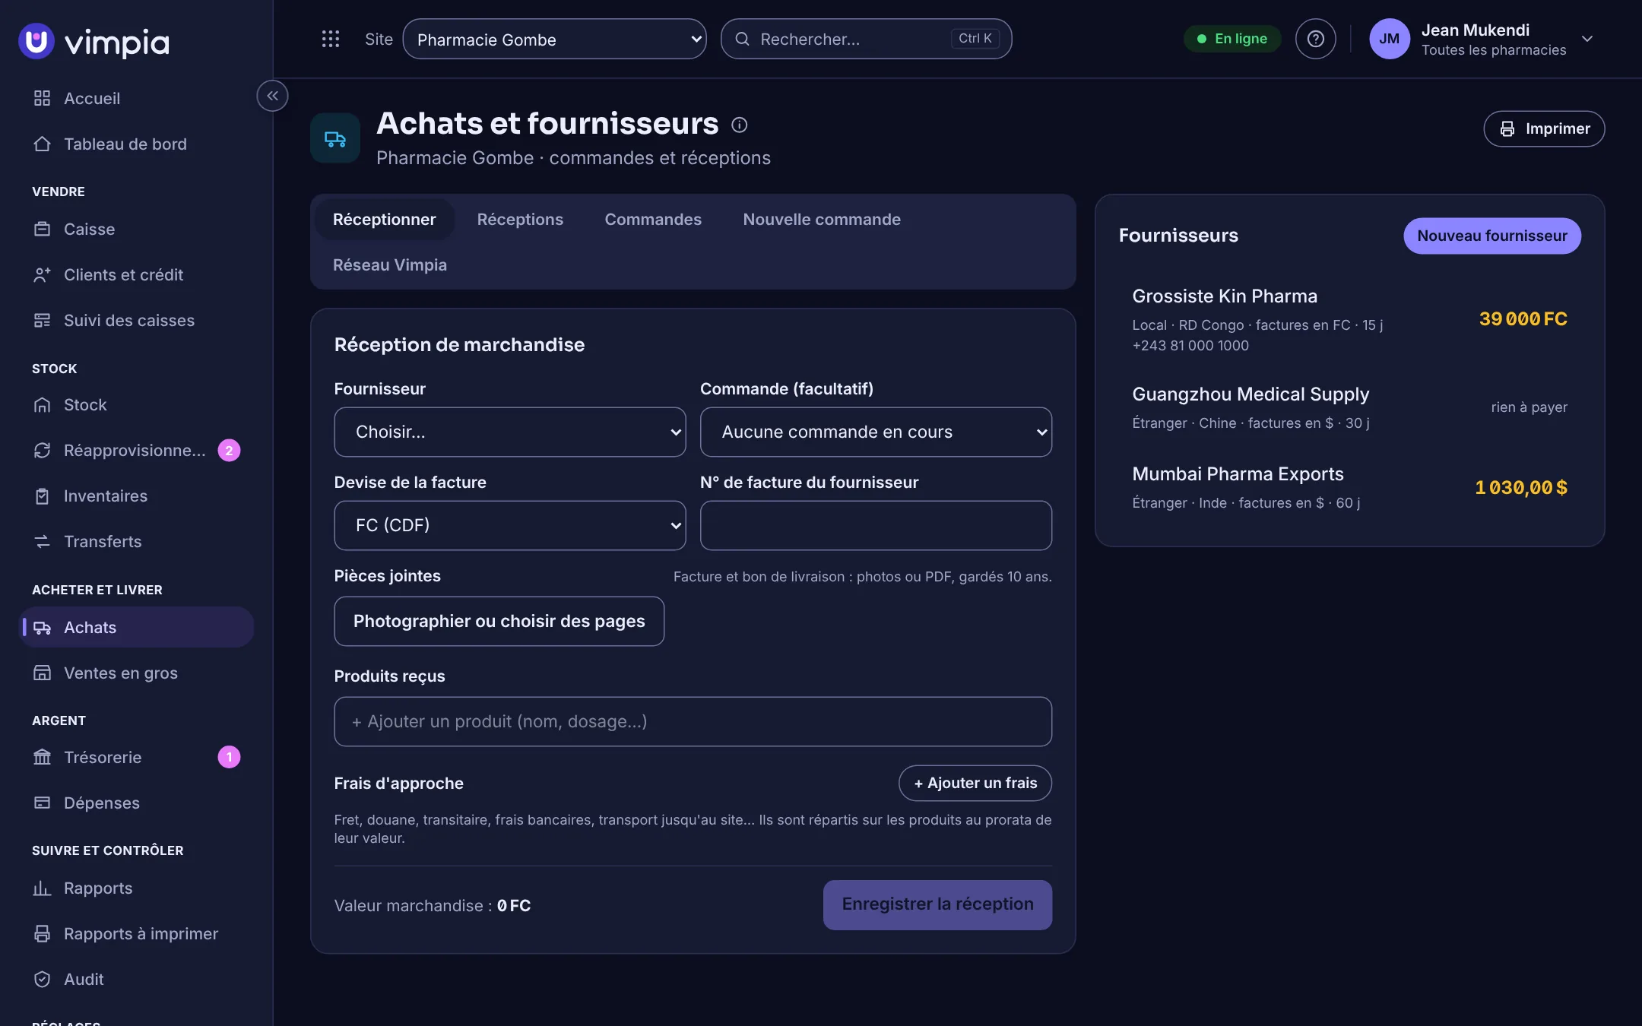Open the Site dropdown Pharmacie Gombe
Screen dimensions: 1642x1026
pyautogui.click(x=554, y=39)
